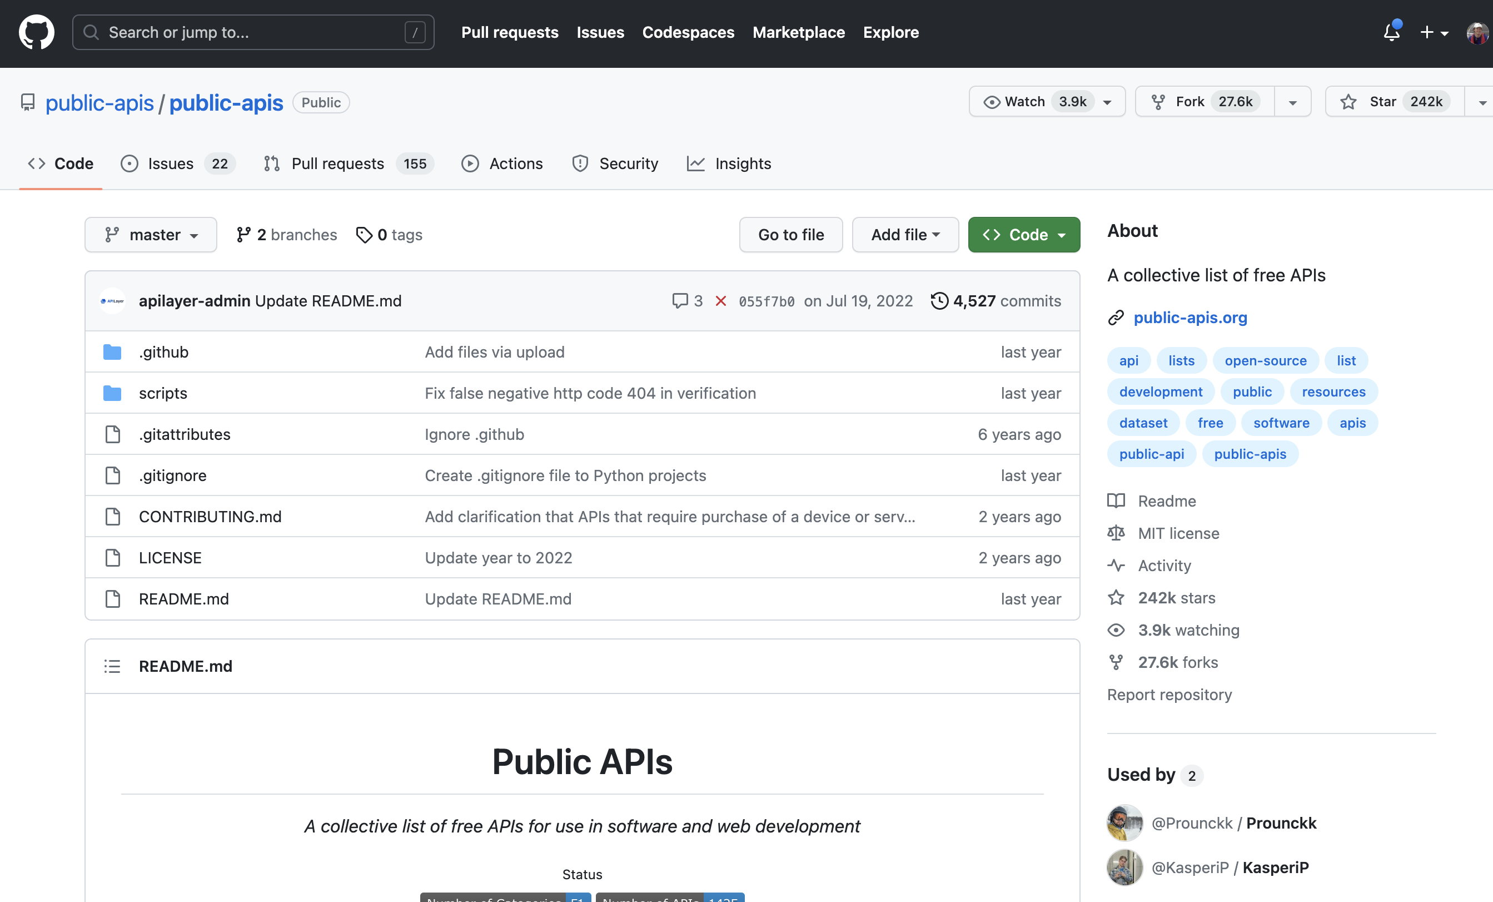Viewport: 1493px width, 902px height.
Task: Expand the Add file dropdown
Action: (x=905, y=235)
